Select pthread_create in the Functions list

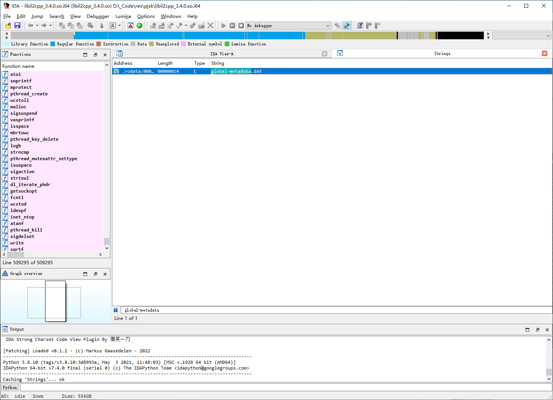[29, 94]
